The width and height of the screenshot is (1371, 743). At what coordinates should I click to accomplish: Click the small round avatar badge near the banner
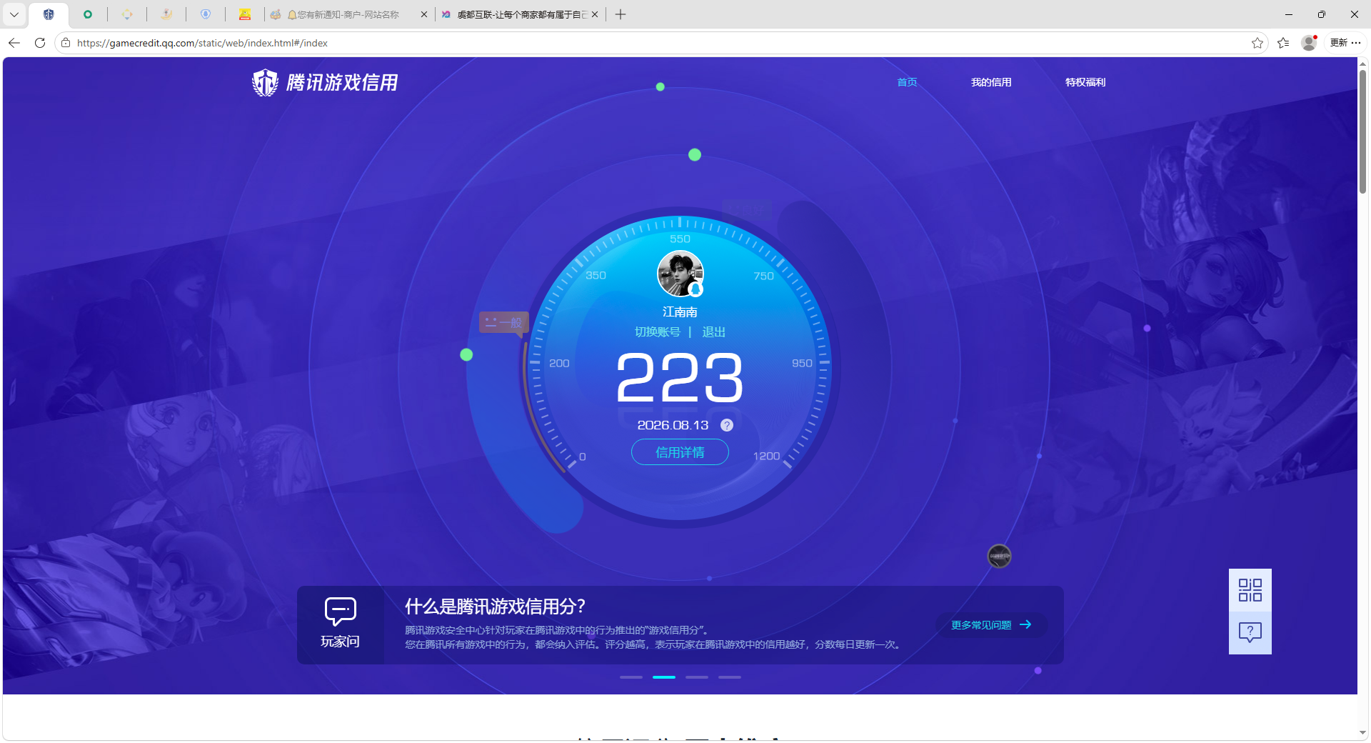[999, 556]
